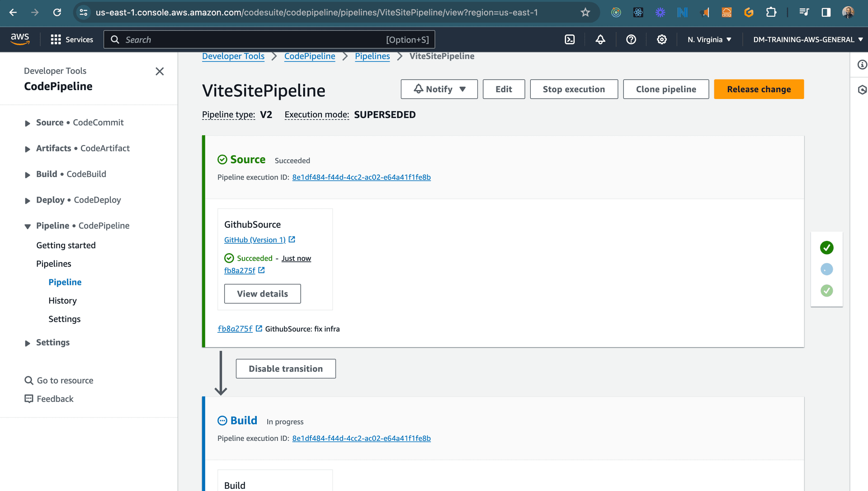The width and height of the screenshot is (868, 491).
Task: Click the AWS logo home icon
Action: tap(20, 39)
